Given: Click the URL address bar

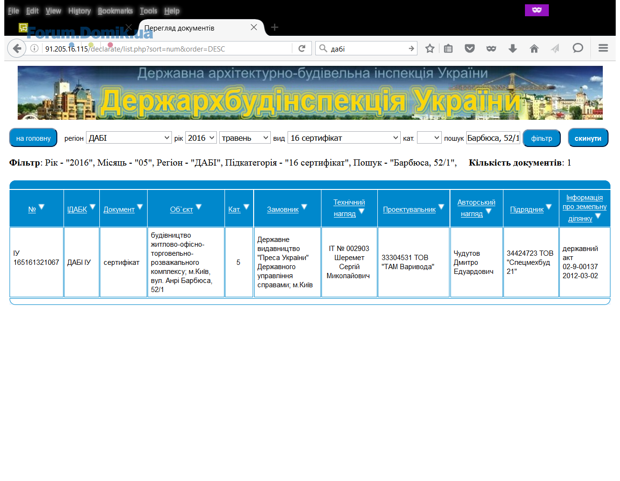Looking at the screenshot, I should point(167,49).
